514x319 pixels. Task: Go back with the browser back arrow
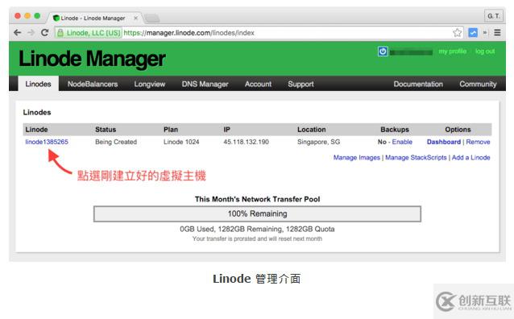coord(18,33)
